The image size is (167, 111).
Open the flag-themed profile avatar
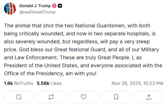pos(10,9)
